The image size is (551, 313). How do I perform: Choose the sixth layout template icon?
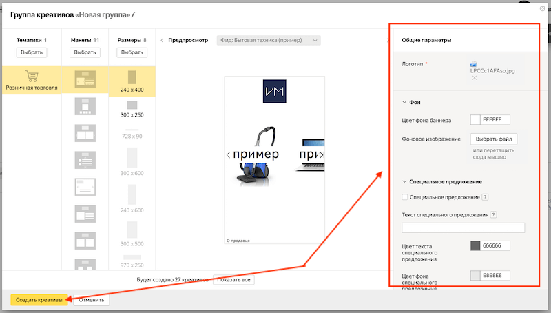click(x=85, y=214)
